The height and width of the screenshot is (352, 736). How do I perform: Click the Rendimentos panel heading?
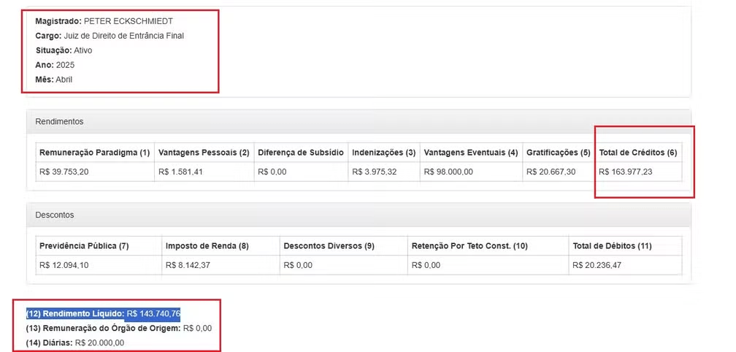[59, 121]
